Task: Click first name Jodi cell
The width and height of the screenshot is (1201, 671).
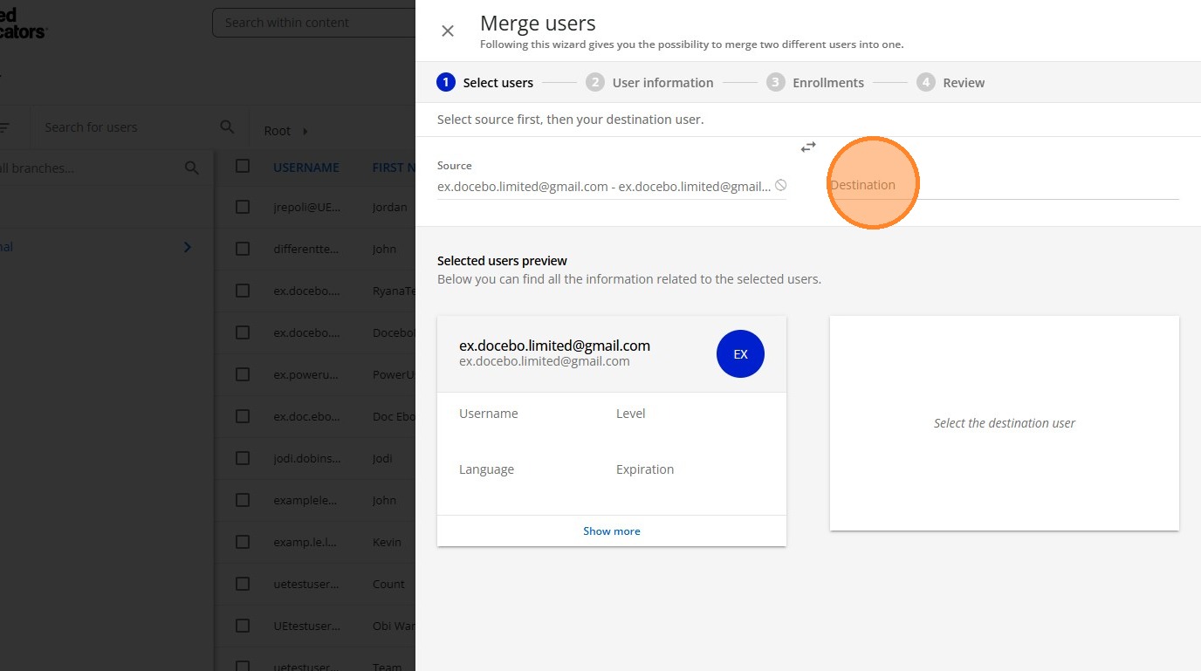Action: pos(382,458)
